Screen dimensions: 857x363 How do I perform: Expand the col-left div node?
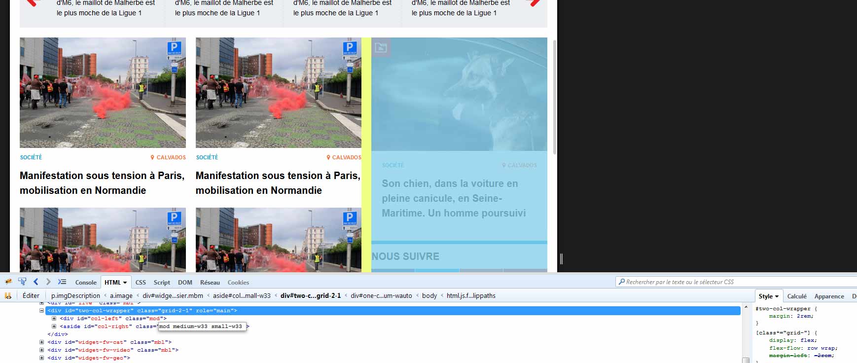(x=54, y=319)
